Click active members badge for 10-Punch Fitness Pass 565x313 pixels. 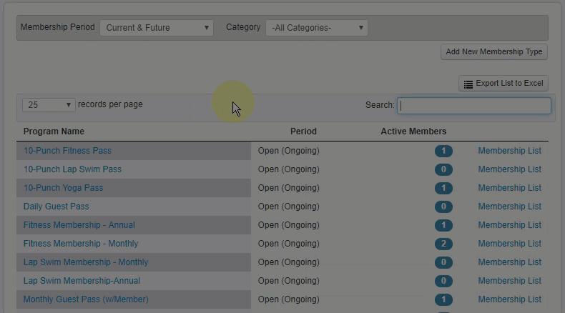tap(443, 151)
